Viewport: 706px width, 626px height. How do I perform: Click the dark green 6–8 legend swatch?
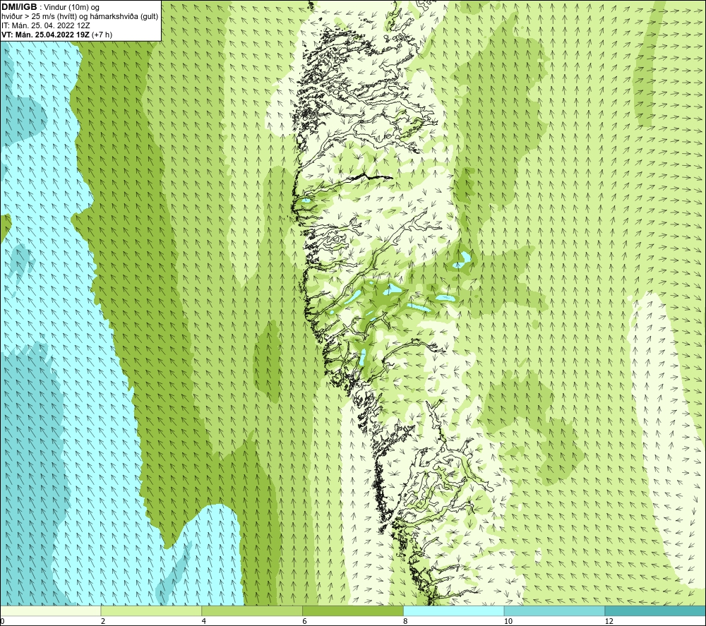353,610
